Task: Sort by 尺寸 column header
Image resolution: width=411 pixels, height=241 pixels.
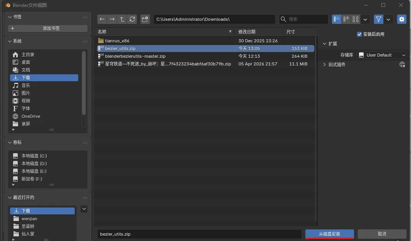Action: click(299, 32)
